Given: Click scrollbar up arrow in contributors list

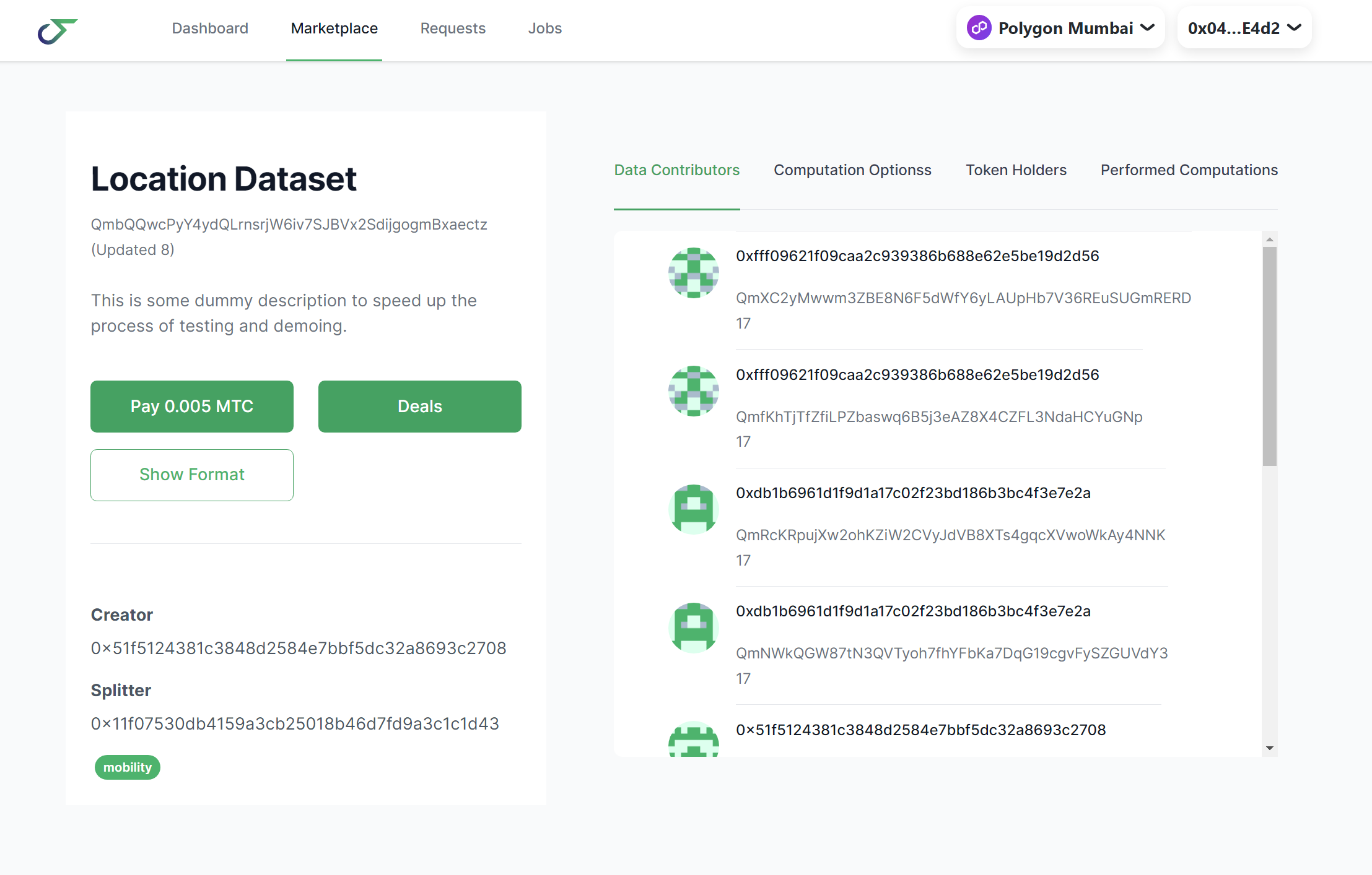Looking at the screenshot, I should (x=1269, y=239).
